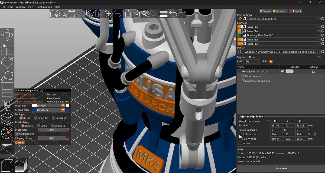Image resolution: width=325 pixels, height=173 pixels.
Task: Open the Second color Extruder 2 dropdown
Action: (48, 110)
